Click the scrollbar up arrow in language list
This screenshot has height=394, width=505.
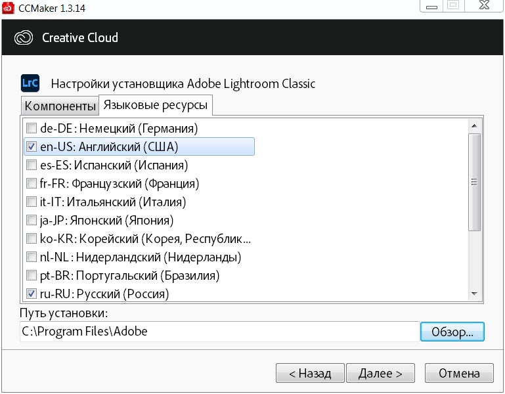[x=474, y=125]
